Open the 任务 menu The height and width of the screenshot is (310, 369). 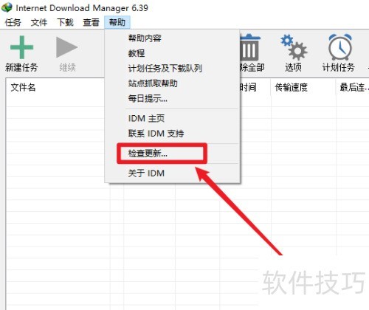coord(13,22)
